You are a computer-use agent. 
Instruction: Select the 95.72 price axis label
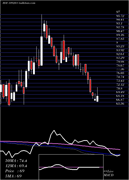click(120, 16)
